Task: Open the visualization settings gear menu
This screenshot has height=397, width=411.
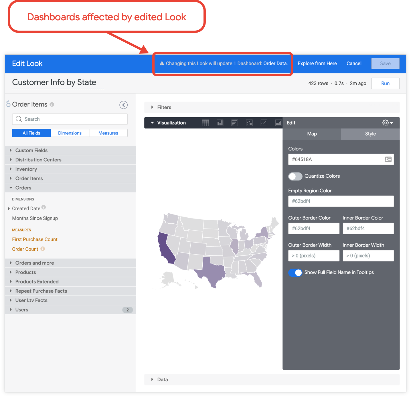Action: tap(387, 123)
